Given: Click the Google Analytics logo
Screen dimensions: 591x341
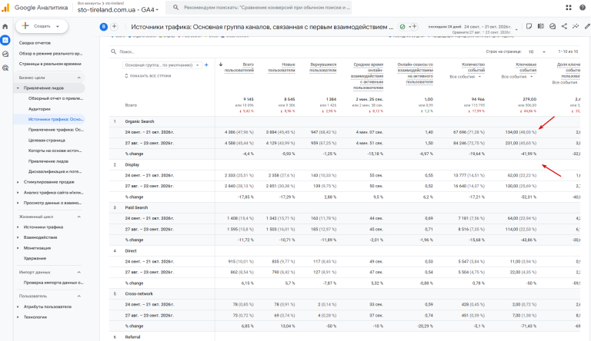Looking at the screenshot, I should coord(5,8).
